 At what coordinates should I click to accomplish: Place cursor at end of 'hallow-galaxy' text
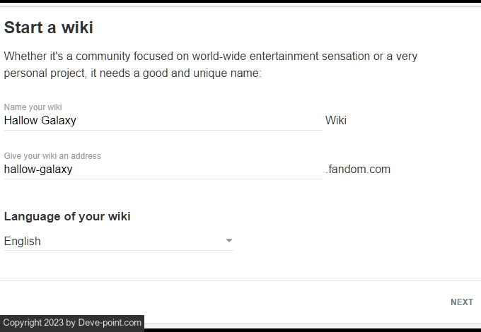coord(74,170)
